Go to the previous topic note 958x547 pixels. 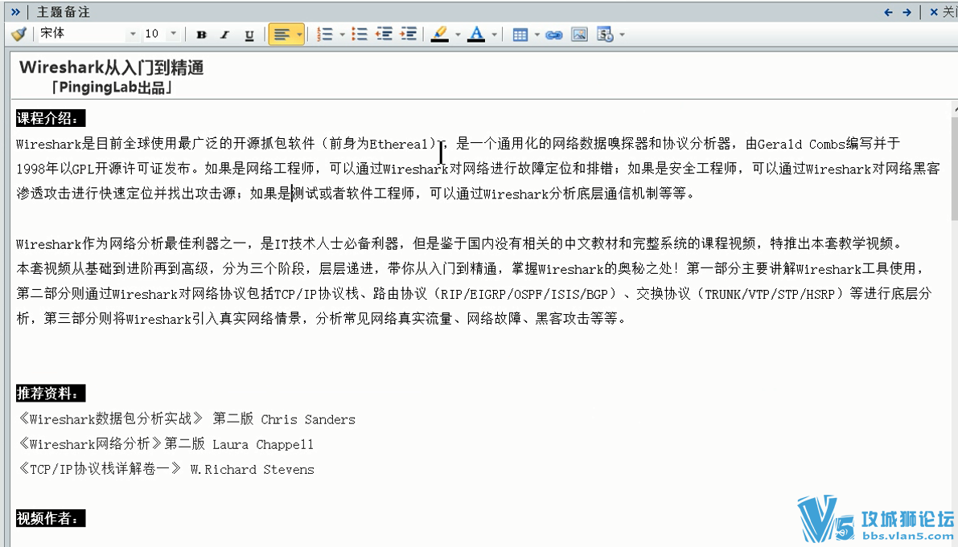[888, 12]
